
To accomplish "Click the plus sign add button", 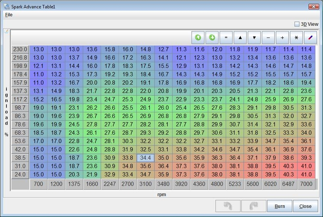I will coord(282,38).
